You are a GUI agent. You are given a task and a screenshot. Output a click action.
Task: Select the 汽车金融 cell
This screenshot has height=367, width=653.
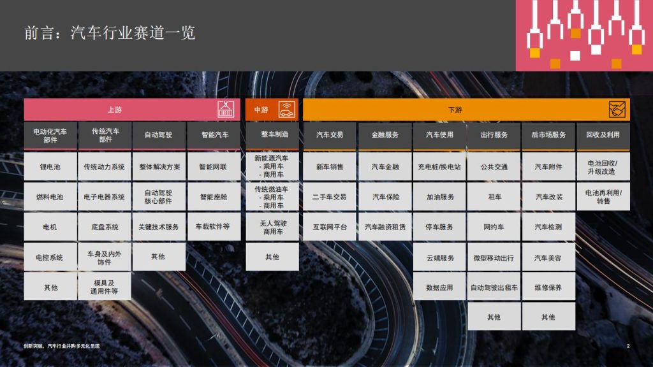pos(385,166)
